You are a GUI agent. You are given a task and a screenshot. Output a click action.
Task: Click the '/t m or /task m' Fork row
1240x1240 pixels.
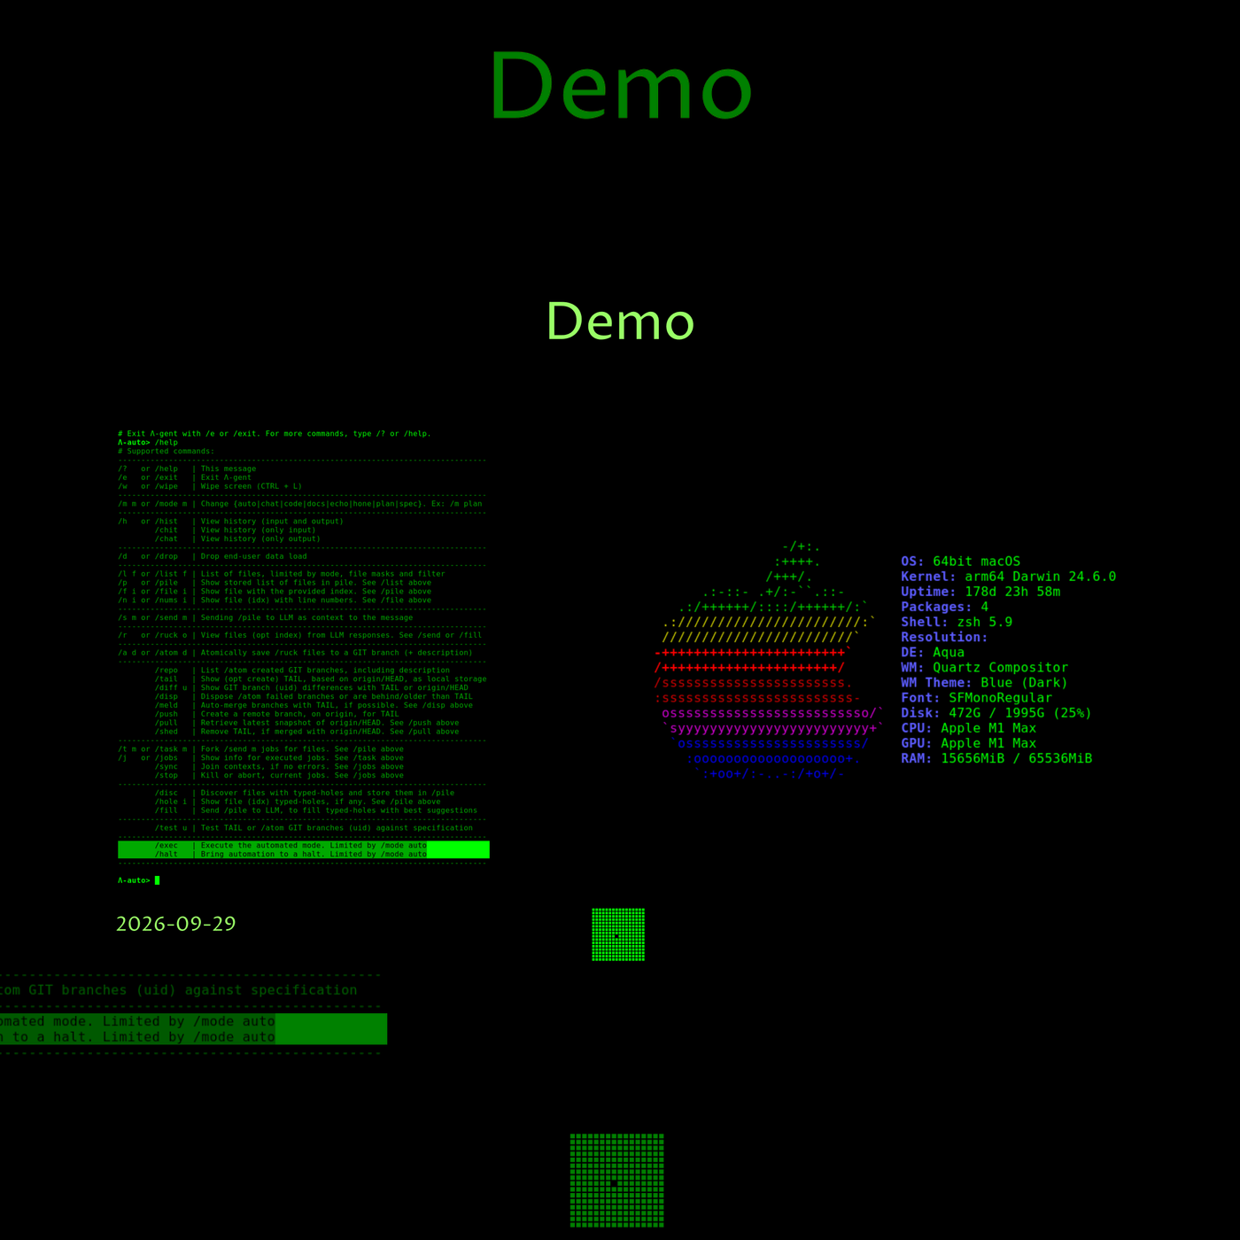tap(261, 749)
